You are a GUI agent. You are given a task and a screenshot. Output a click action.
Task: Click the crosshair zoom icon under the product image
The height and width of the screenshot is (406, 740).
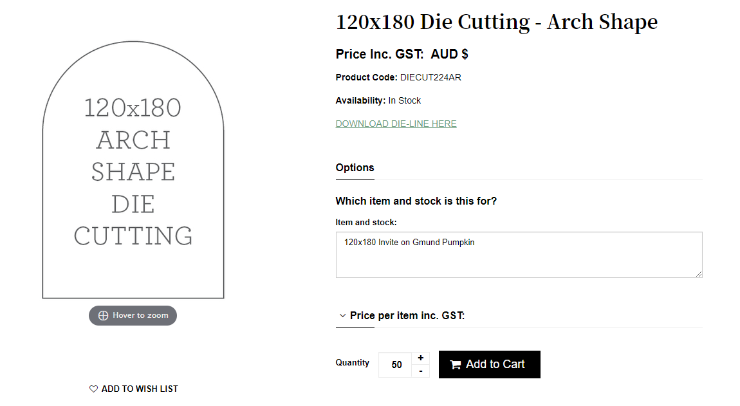(103, 315)
